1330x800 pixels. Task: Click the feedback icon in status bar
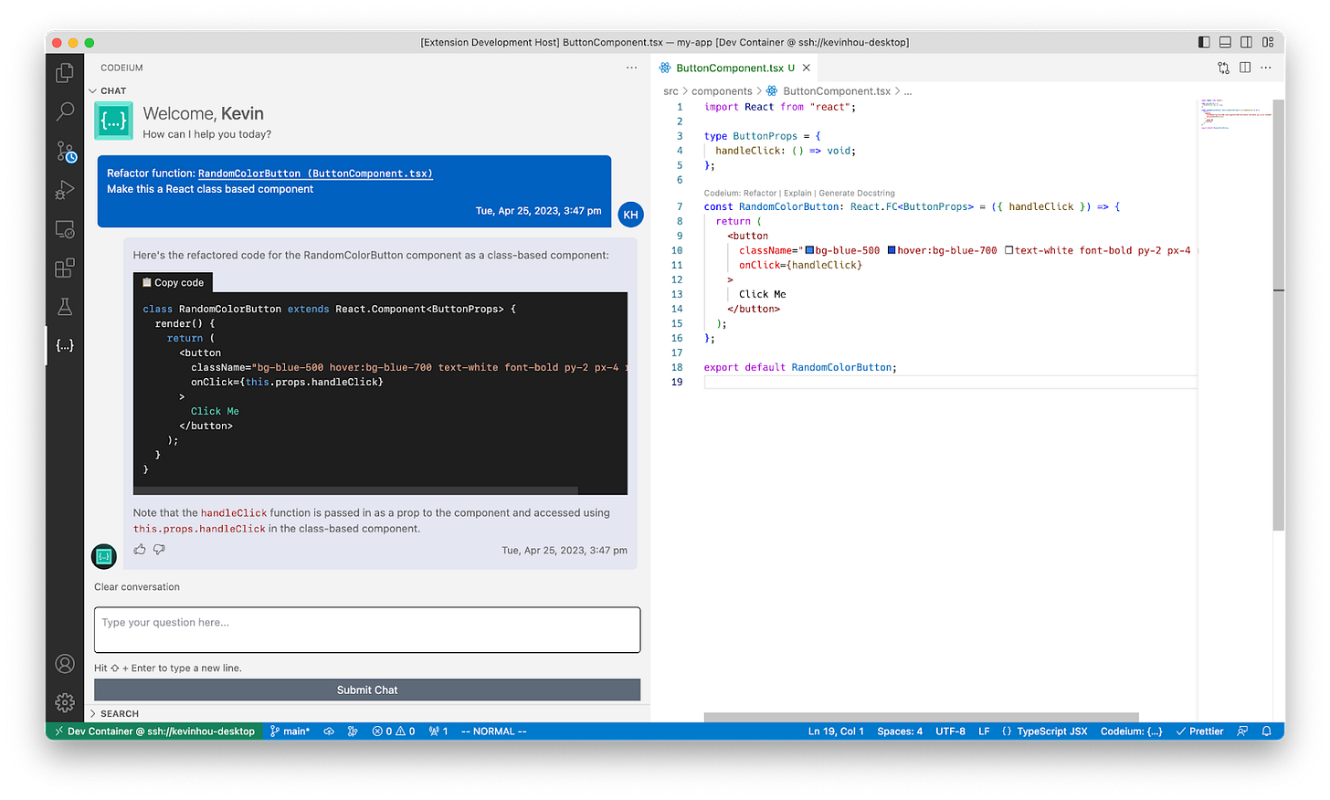[x=1242, y=732]
